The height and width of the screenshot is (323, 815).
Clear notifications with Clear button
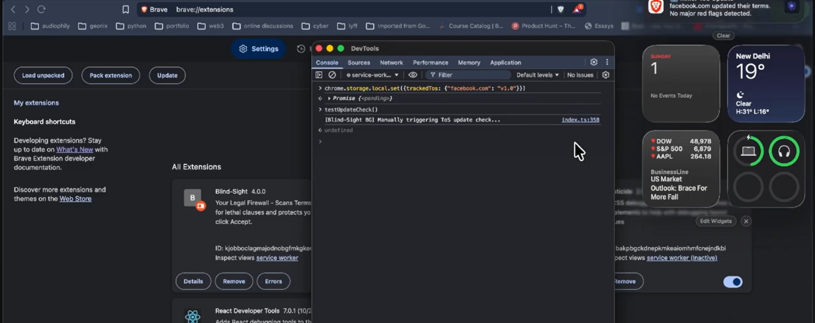click(x=723, y=36)
